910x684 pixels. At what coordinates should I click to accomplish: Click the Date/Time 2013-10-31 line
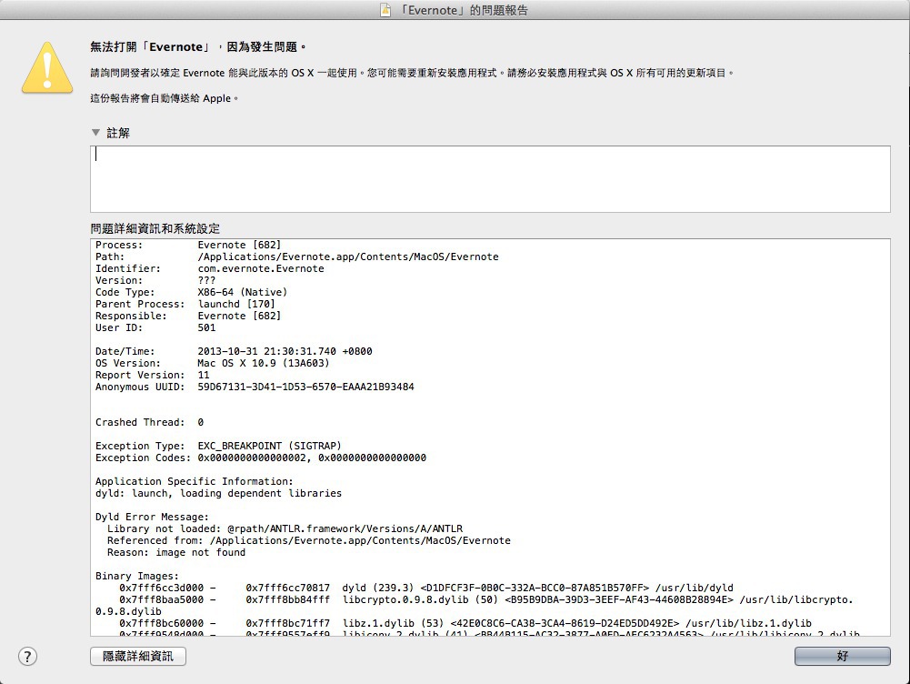[x=234, y=351]
